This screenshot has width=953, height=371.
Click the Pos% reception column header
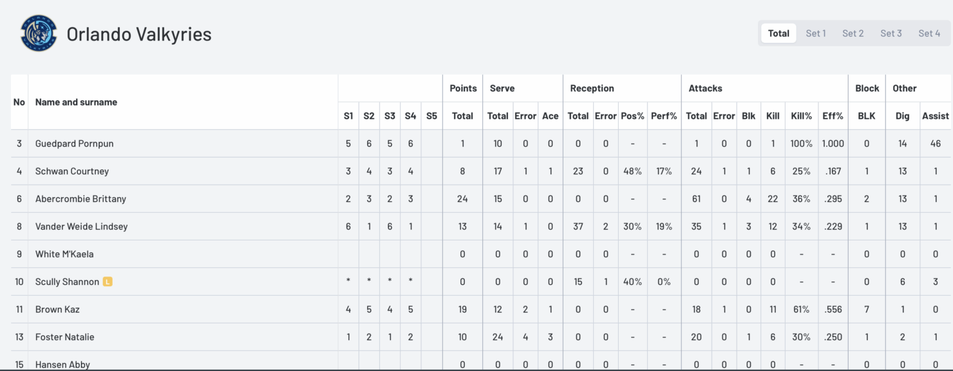point(632,116)
